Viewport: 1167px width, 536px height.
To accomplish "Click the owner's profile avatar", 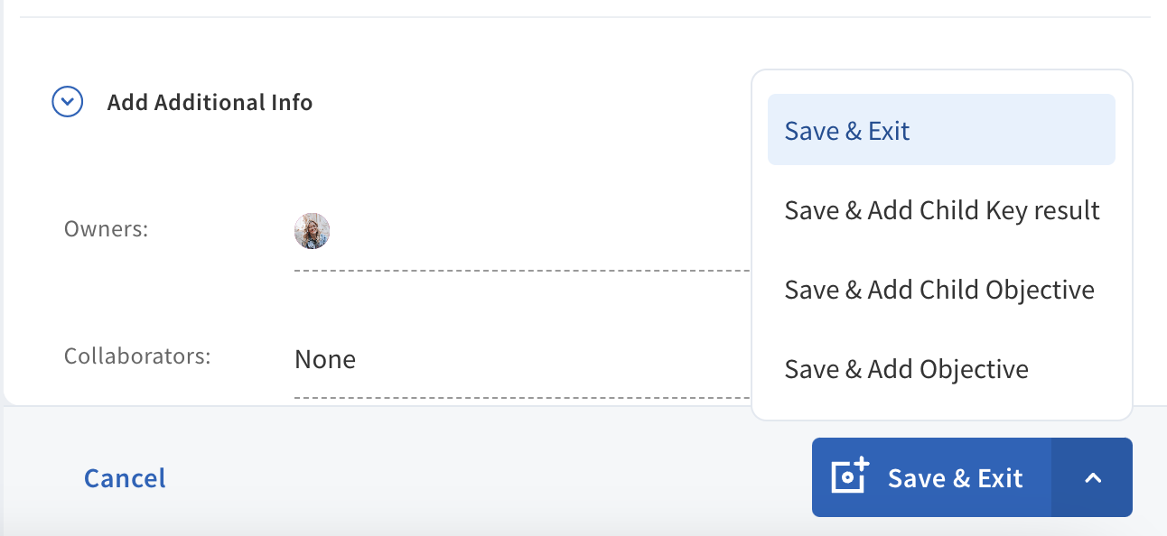I will point(312,232).
